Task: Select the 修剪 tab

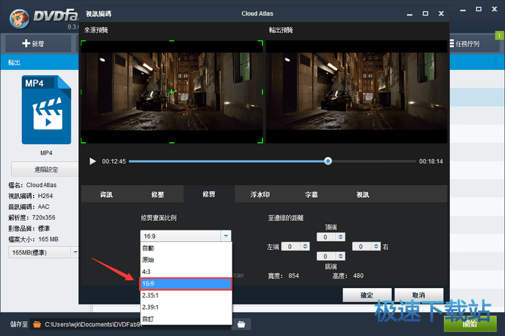Action: (209, 194)
